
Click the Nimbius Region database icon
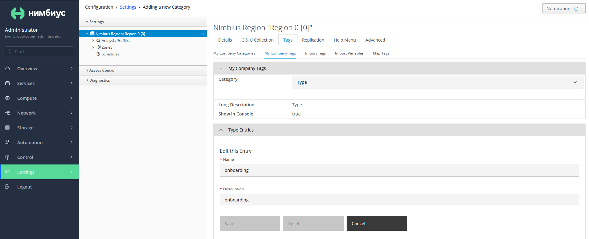point(92,34)
